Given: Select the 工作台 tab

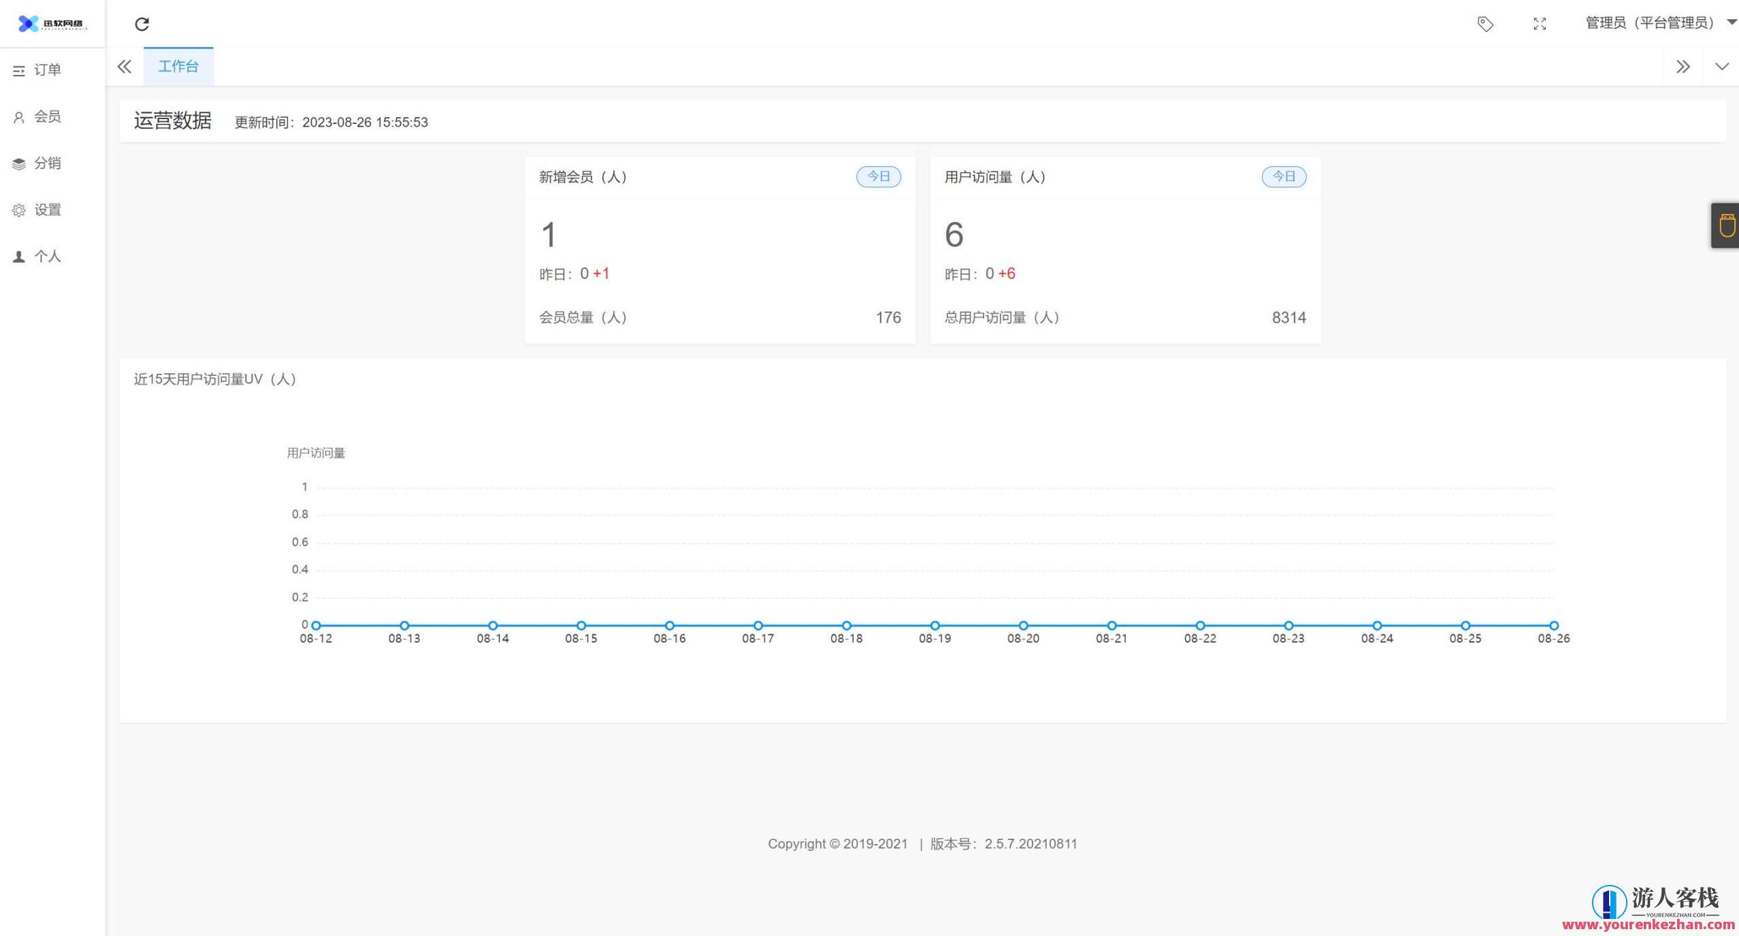Looking at the screenshot, I should [x=178, y=67].
